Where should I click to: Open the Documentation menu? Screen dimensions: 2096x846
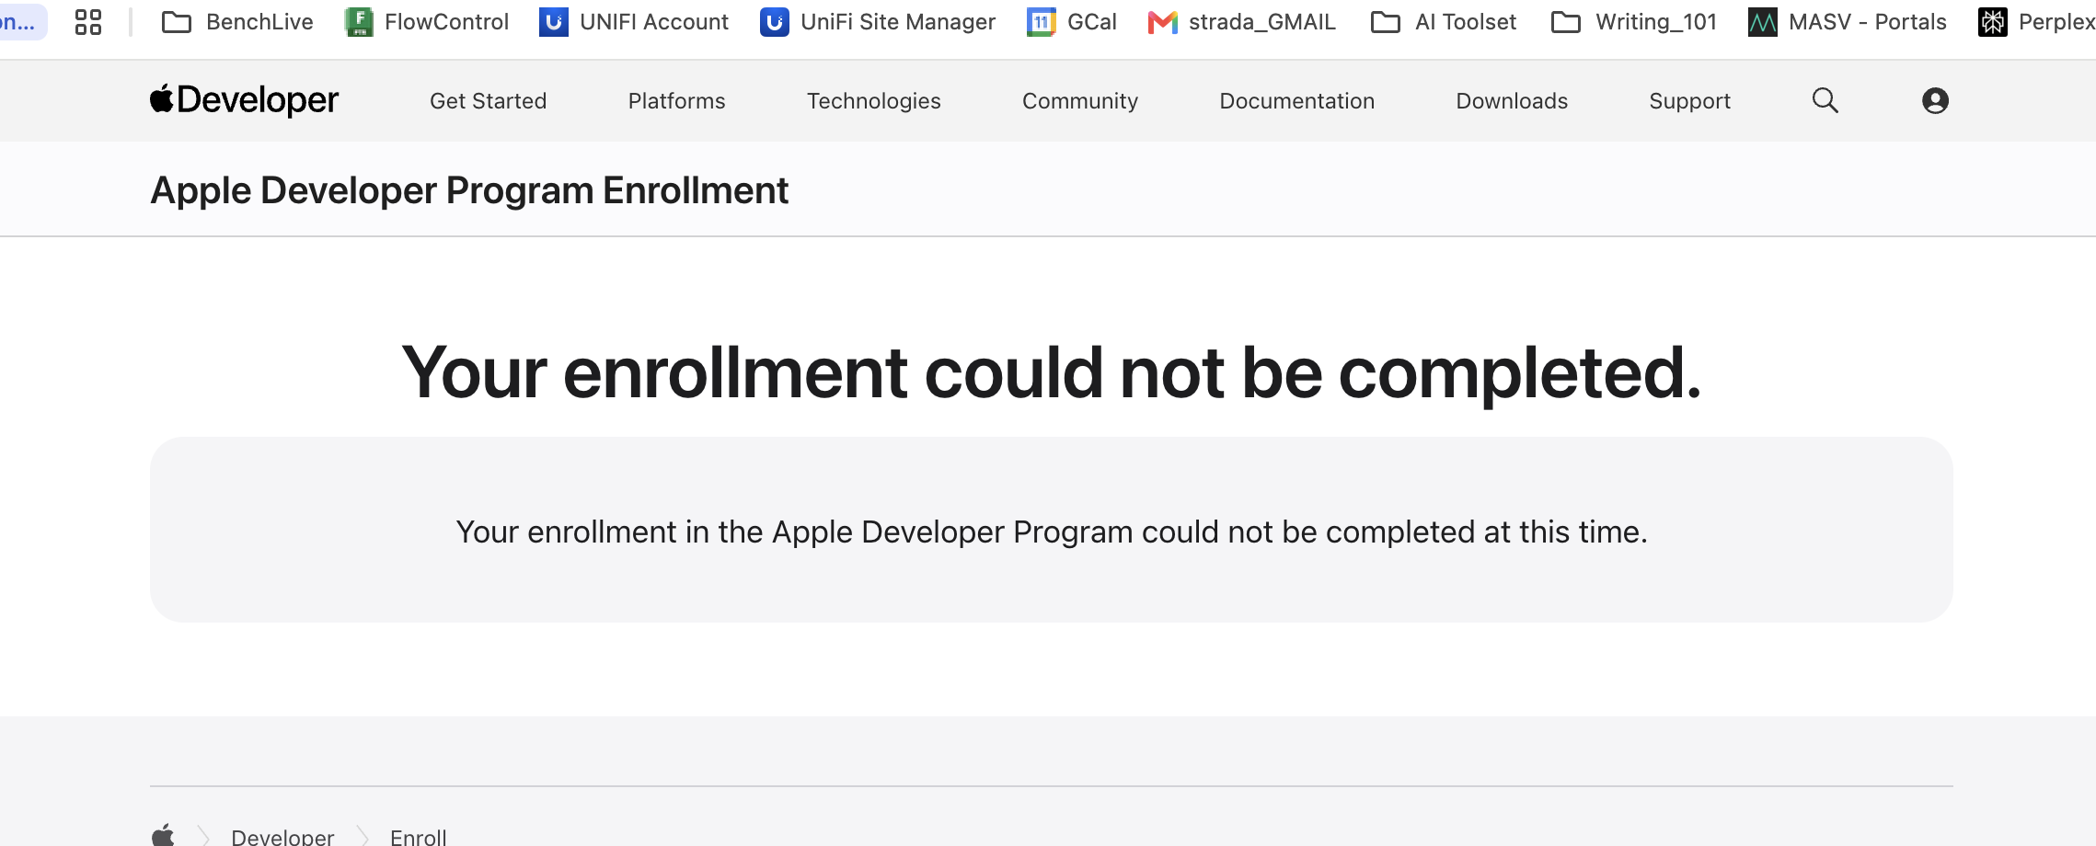coord(1297,101)
